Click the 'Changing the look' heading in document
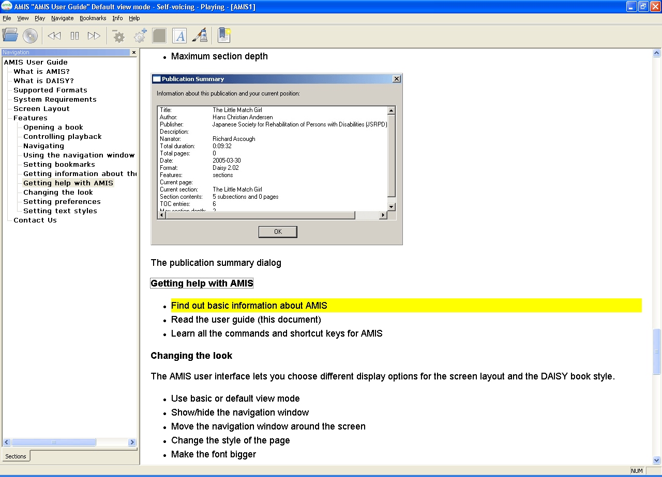The image size is (662, 477). pyautogui.click(x=191, y=356)
